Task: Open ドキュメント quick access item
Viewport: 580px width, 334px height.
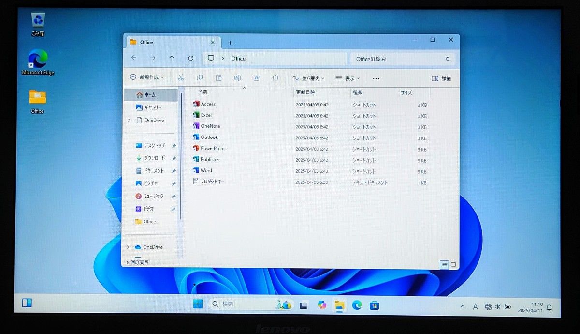Action: 151,171
